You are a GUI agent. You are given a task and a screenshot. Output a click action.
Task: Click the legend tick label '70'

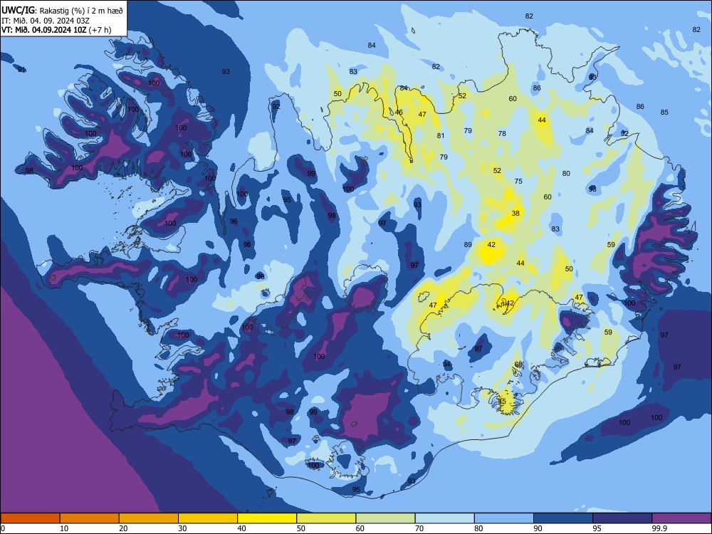[x=419, y=528]
